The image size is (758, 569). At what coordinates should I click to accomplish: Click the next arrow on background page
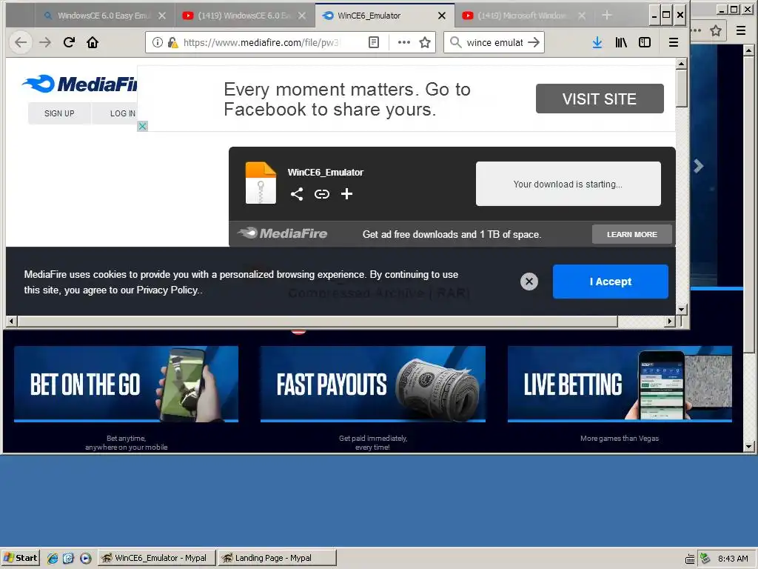[699, 166]
